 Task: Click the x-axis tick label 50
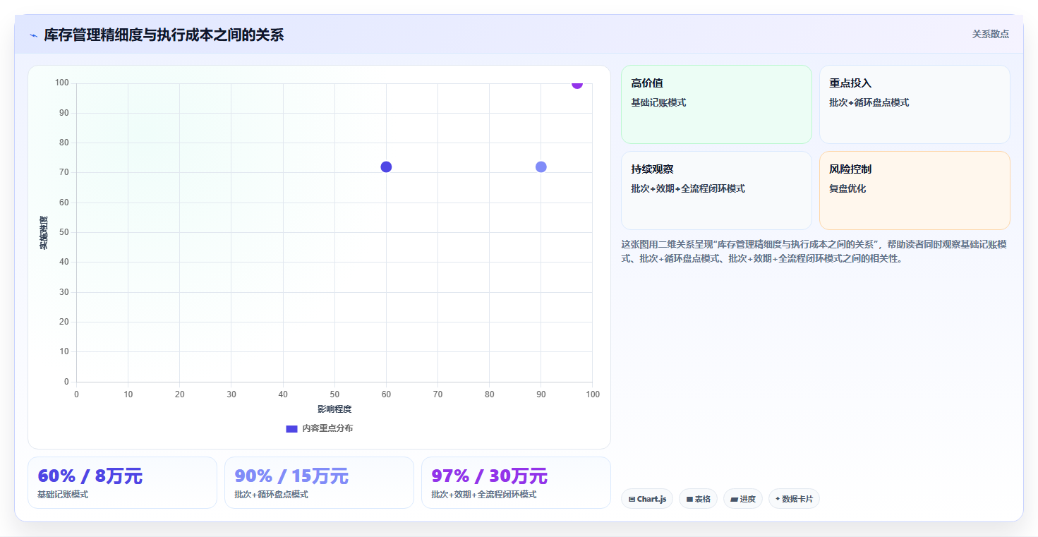(x=334, y=394)
